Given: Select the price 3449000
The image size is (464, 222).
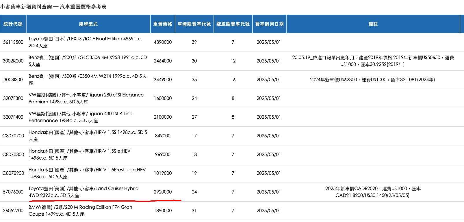Looking at the screenshot, I should (163, 79).
